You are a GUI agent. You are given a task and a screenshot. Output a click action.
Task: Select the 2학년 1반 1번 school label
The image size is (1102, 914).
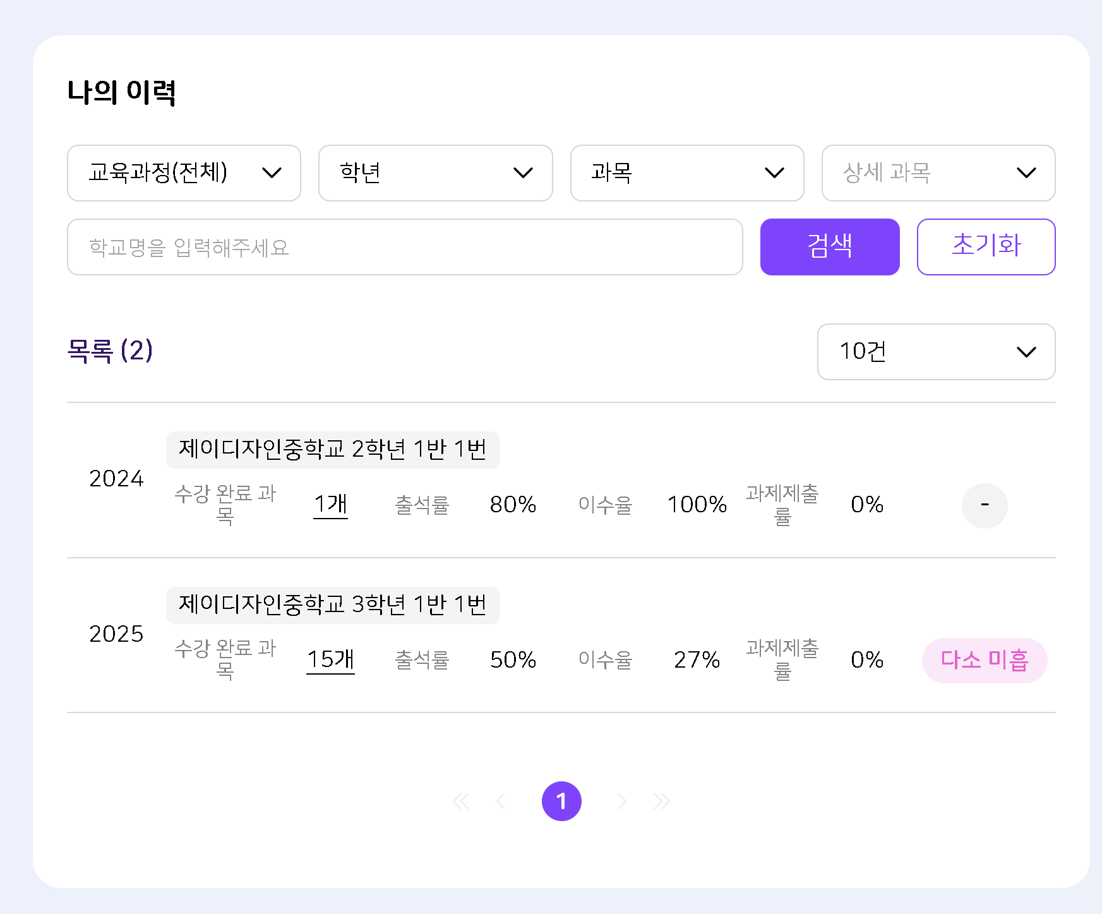click(x=333, y=450)
